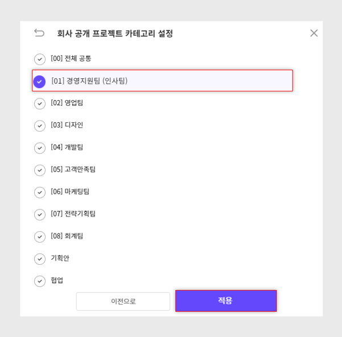
Task: Choose the [02] 영업팀 category label
Action: coord(67,103)
